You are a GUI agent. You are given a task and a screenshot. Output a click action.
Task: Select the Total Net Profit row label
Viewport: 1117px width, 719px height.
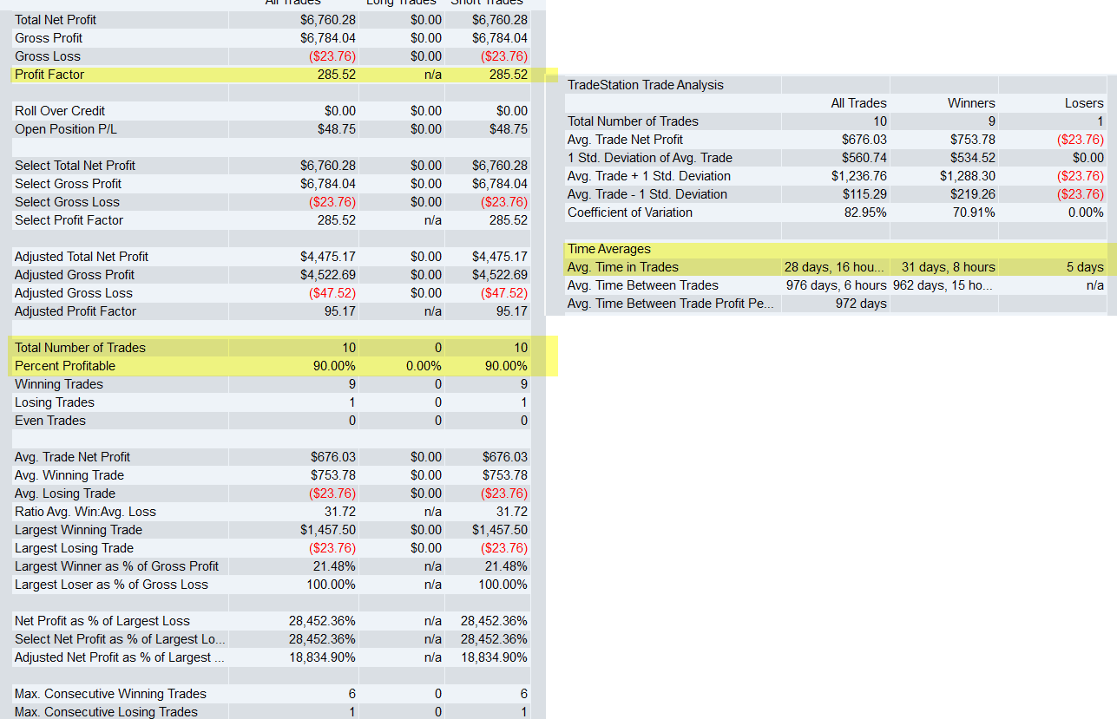[x=56, y=20]
